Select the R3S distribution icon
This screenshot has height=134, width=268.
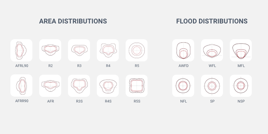79,85
